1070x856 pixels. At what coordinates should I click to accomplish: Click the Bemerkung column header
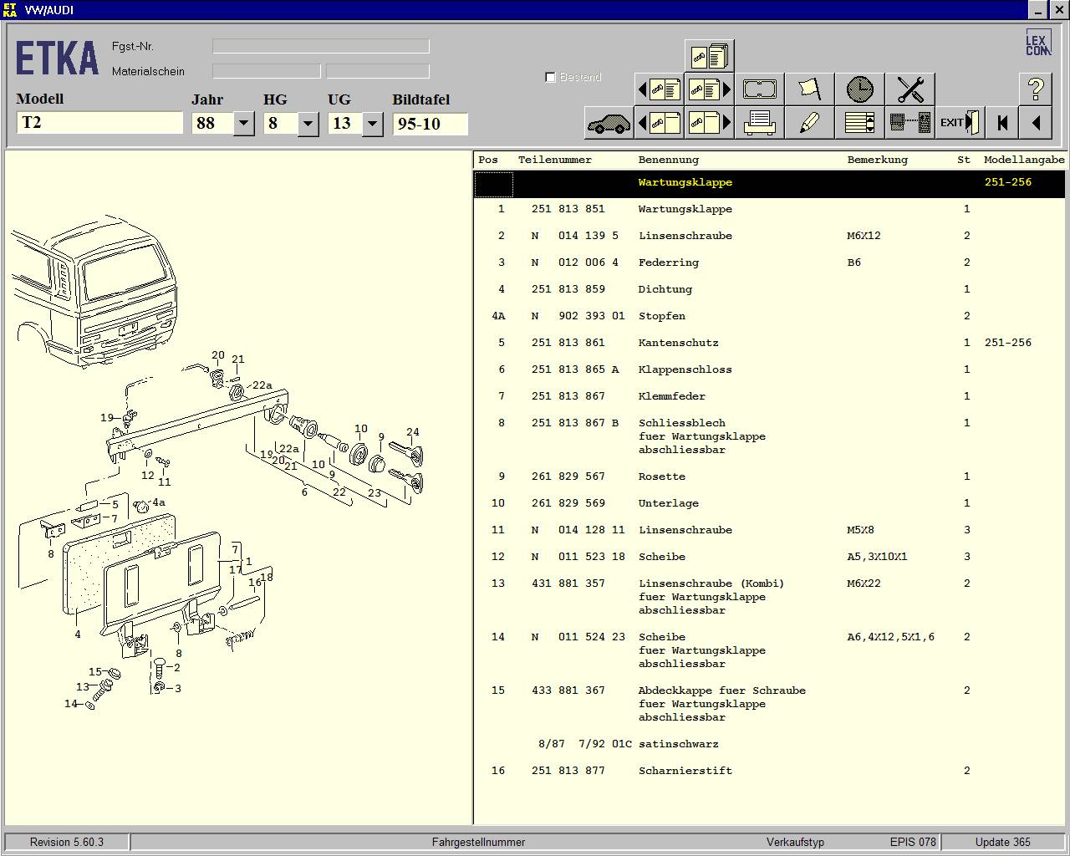[x=877, y=160]
